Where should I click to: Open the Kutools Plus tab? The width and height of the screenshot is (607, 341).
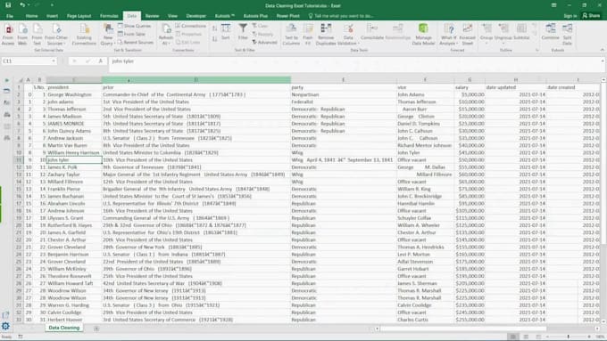[255, 16]
